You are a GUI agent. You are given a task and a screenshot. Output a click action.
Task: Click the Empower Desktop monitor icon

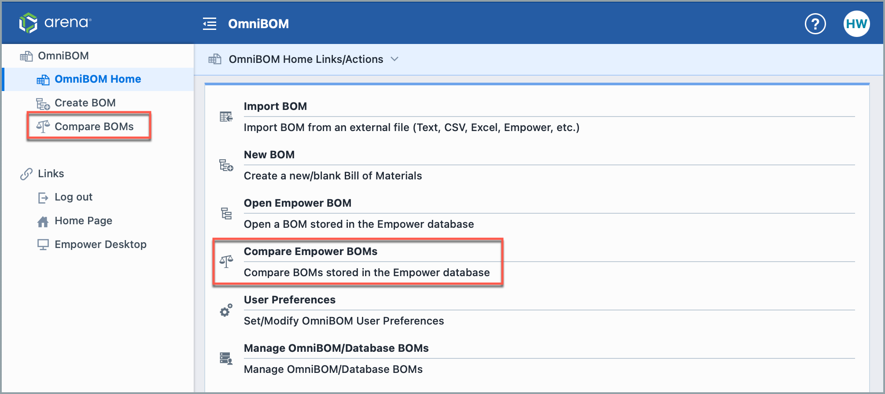43,244
